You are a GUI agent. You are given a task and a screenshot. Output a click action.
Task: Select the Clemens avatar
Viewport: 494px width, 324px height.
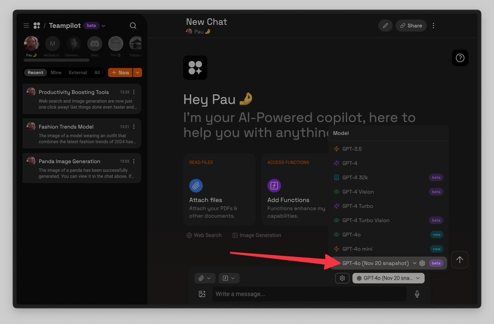(74, 44)
